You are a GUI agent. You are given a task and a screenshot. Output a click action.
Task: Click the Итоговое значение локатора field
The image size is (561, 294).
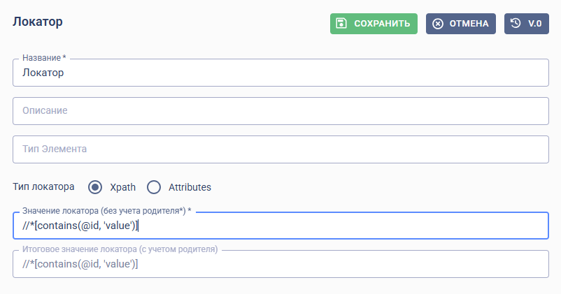click(x=280, y=264)
